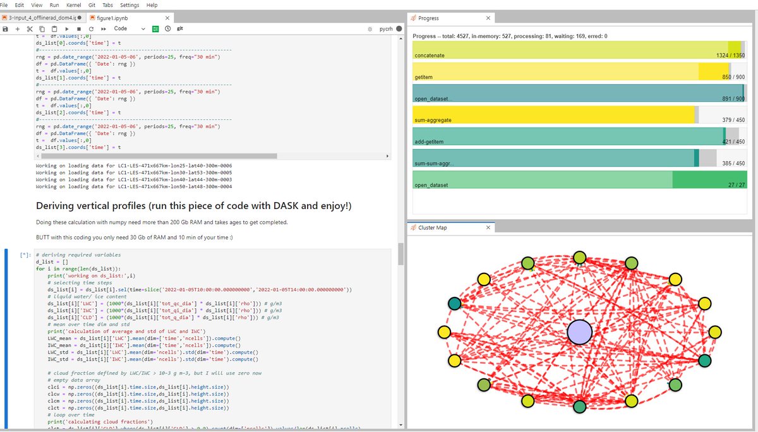Restart the kernel with circular arrow icon

coord(91,29)
